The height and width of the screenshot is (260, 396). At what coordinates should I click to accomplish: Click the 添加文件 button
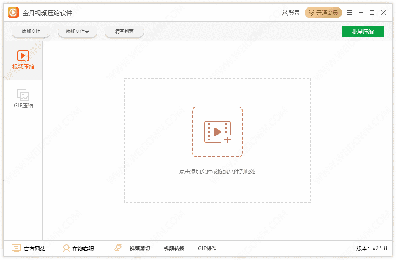tap(31, 31)
